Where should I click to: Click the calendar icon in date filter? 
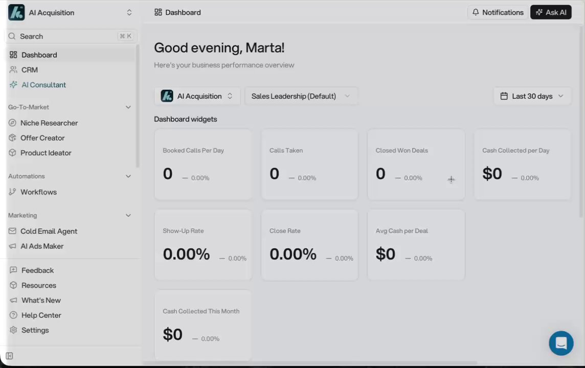[x=504, y=96]
